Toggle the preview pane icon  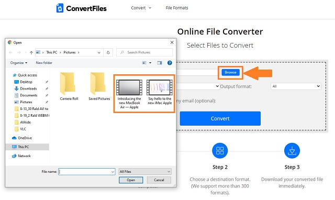coord(159,63)
